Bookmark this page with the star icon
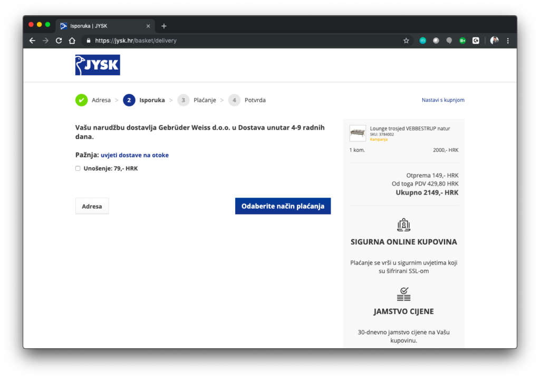540x379 pixels. [x=406, y=41]
